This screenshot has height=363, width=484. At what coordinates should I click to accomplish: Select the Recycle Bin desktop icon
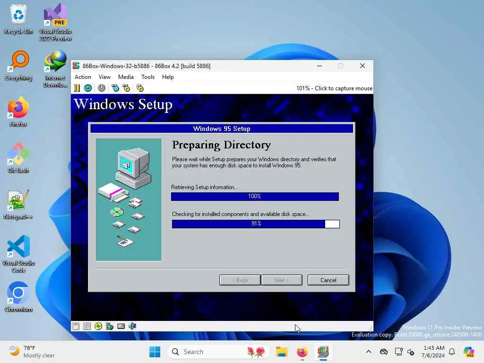18,19
